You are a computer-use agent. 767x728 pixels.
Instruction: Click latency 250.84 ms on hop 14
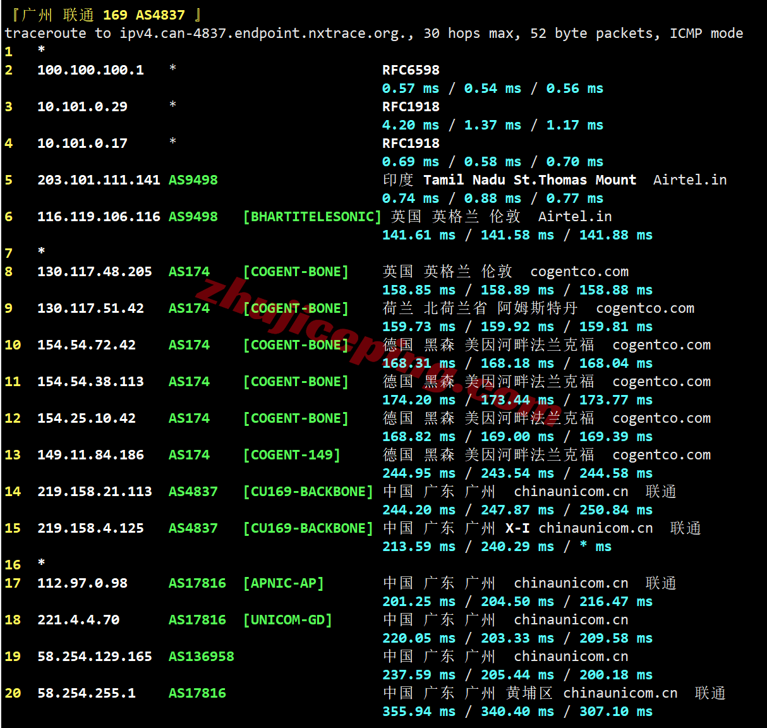[x=616, y=510]
